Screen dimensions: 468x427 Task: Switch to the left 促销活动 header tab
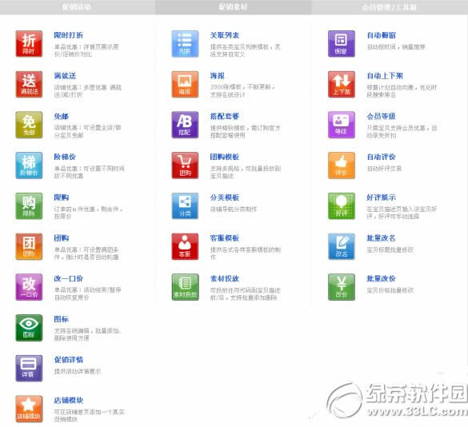point(77,7)
